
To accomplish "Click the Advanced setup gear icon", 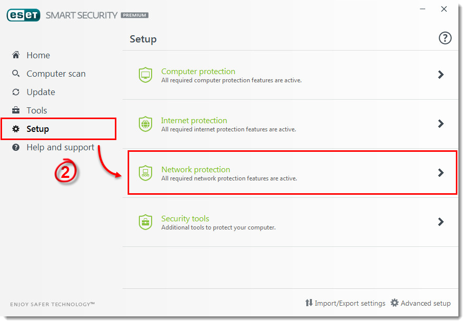I will click(x=395, y=303).
